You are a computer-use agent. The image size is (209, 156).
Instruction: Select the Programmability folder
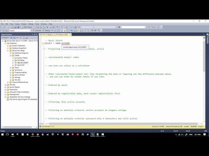point(21,72)
